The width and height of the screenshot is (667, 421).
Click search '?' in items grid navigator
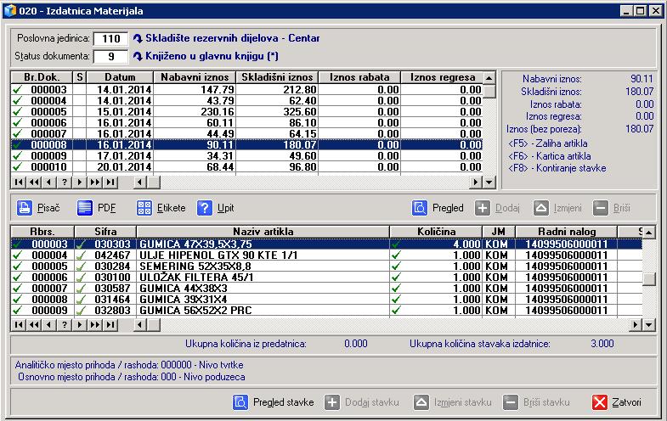(x=65, y=325)
